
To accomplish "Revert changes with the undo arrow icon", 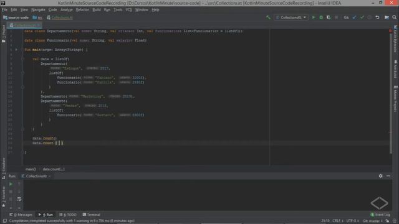I will (x=377, y=17).
